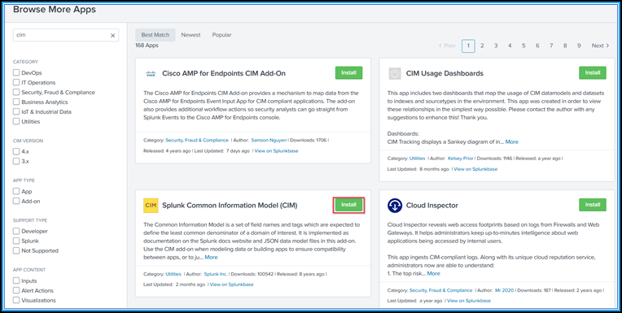Screen dimensions: 622x313
Task: Open Utilities category in Splunk CIM card
Action: 173,274
